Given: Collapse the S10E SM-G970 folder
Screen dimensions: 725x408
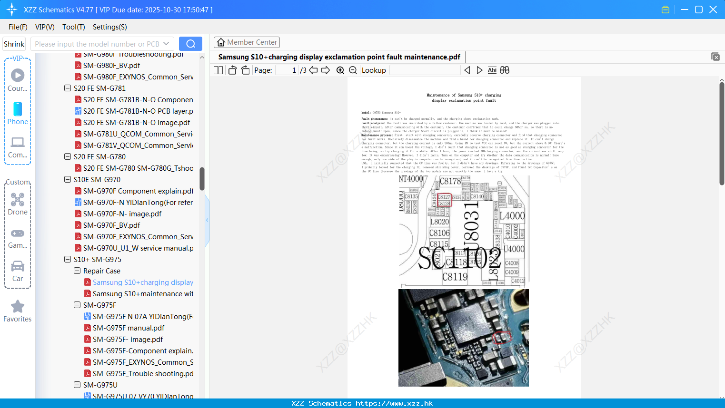Looking at the screenshot, I should 68,179.
